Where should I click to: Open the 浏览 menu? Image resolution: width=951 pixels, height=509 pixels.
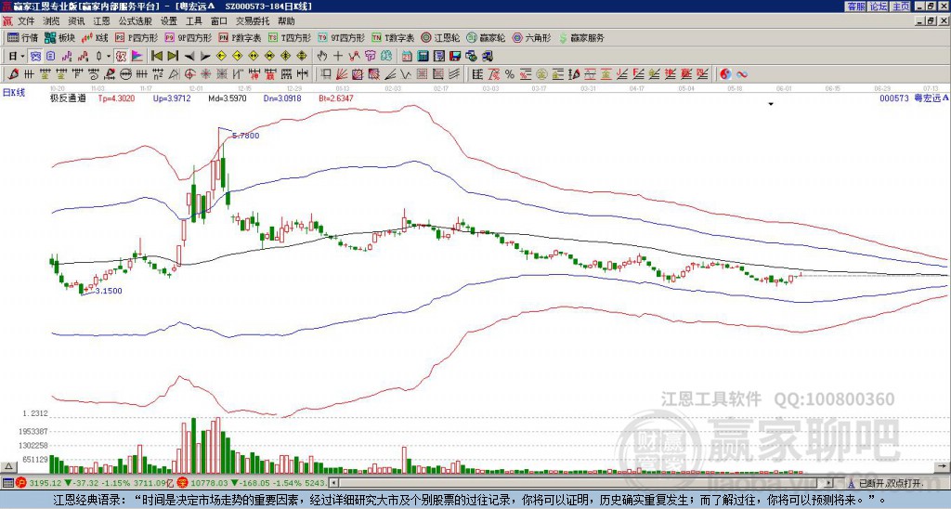pos(51,21)
